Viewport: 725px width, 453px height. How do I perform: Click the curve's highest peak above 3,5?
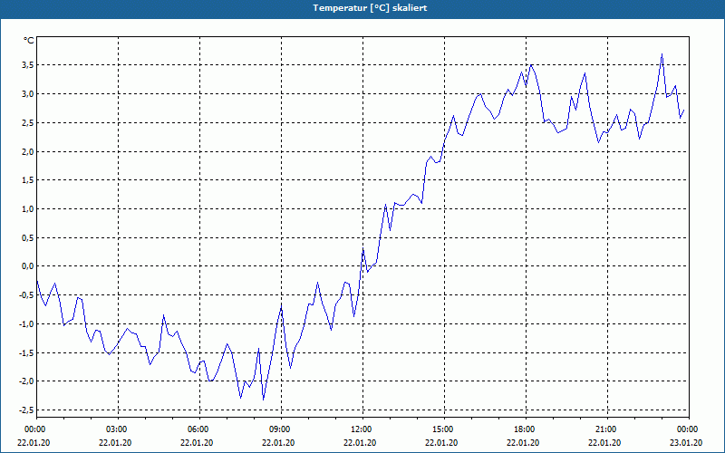662,54
